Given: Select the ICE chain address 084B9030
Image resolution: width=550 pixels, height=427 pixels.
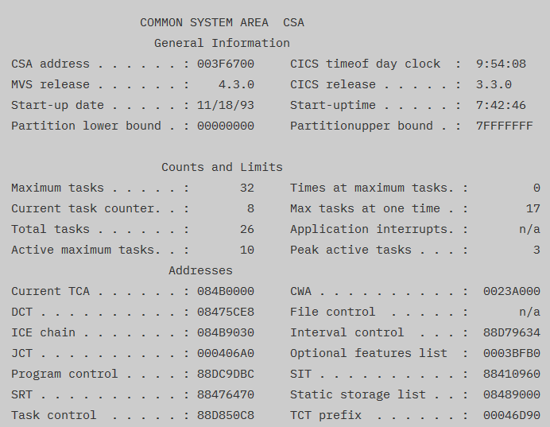Looking at the screenshot, I should 226,332.
